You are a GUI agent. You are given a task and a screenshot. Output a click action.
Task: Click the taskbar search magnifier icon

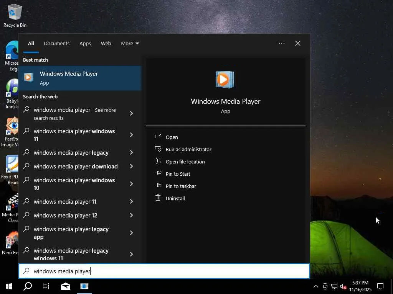coord(28,286)
